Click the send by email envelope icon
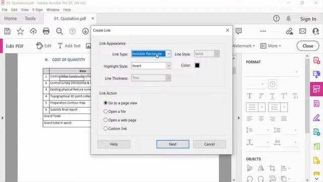 [302, 31]
